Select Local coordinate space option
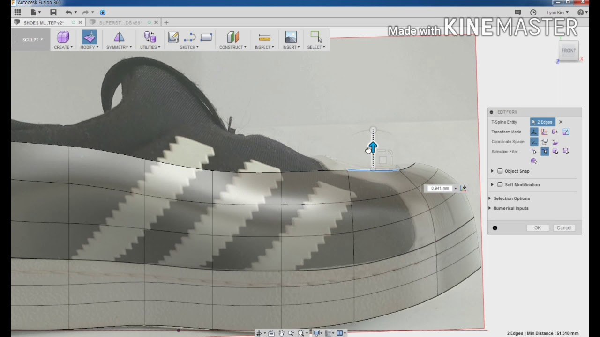 click(x=555, y=142)
